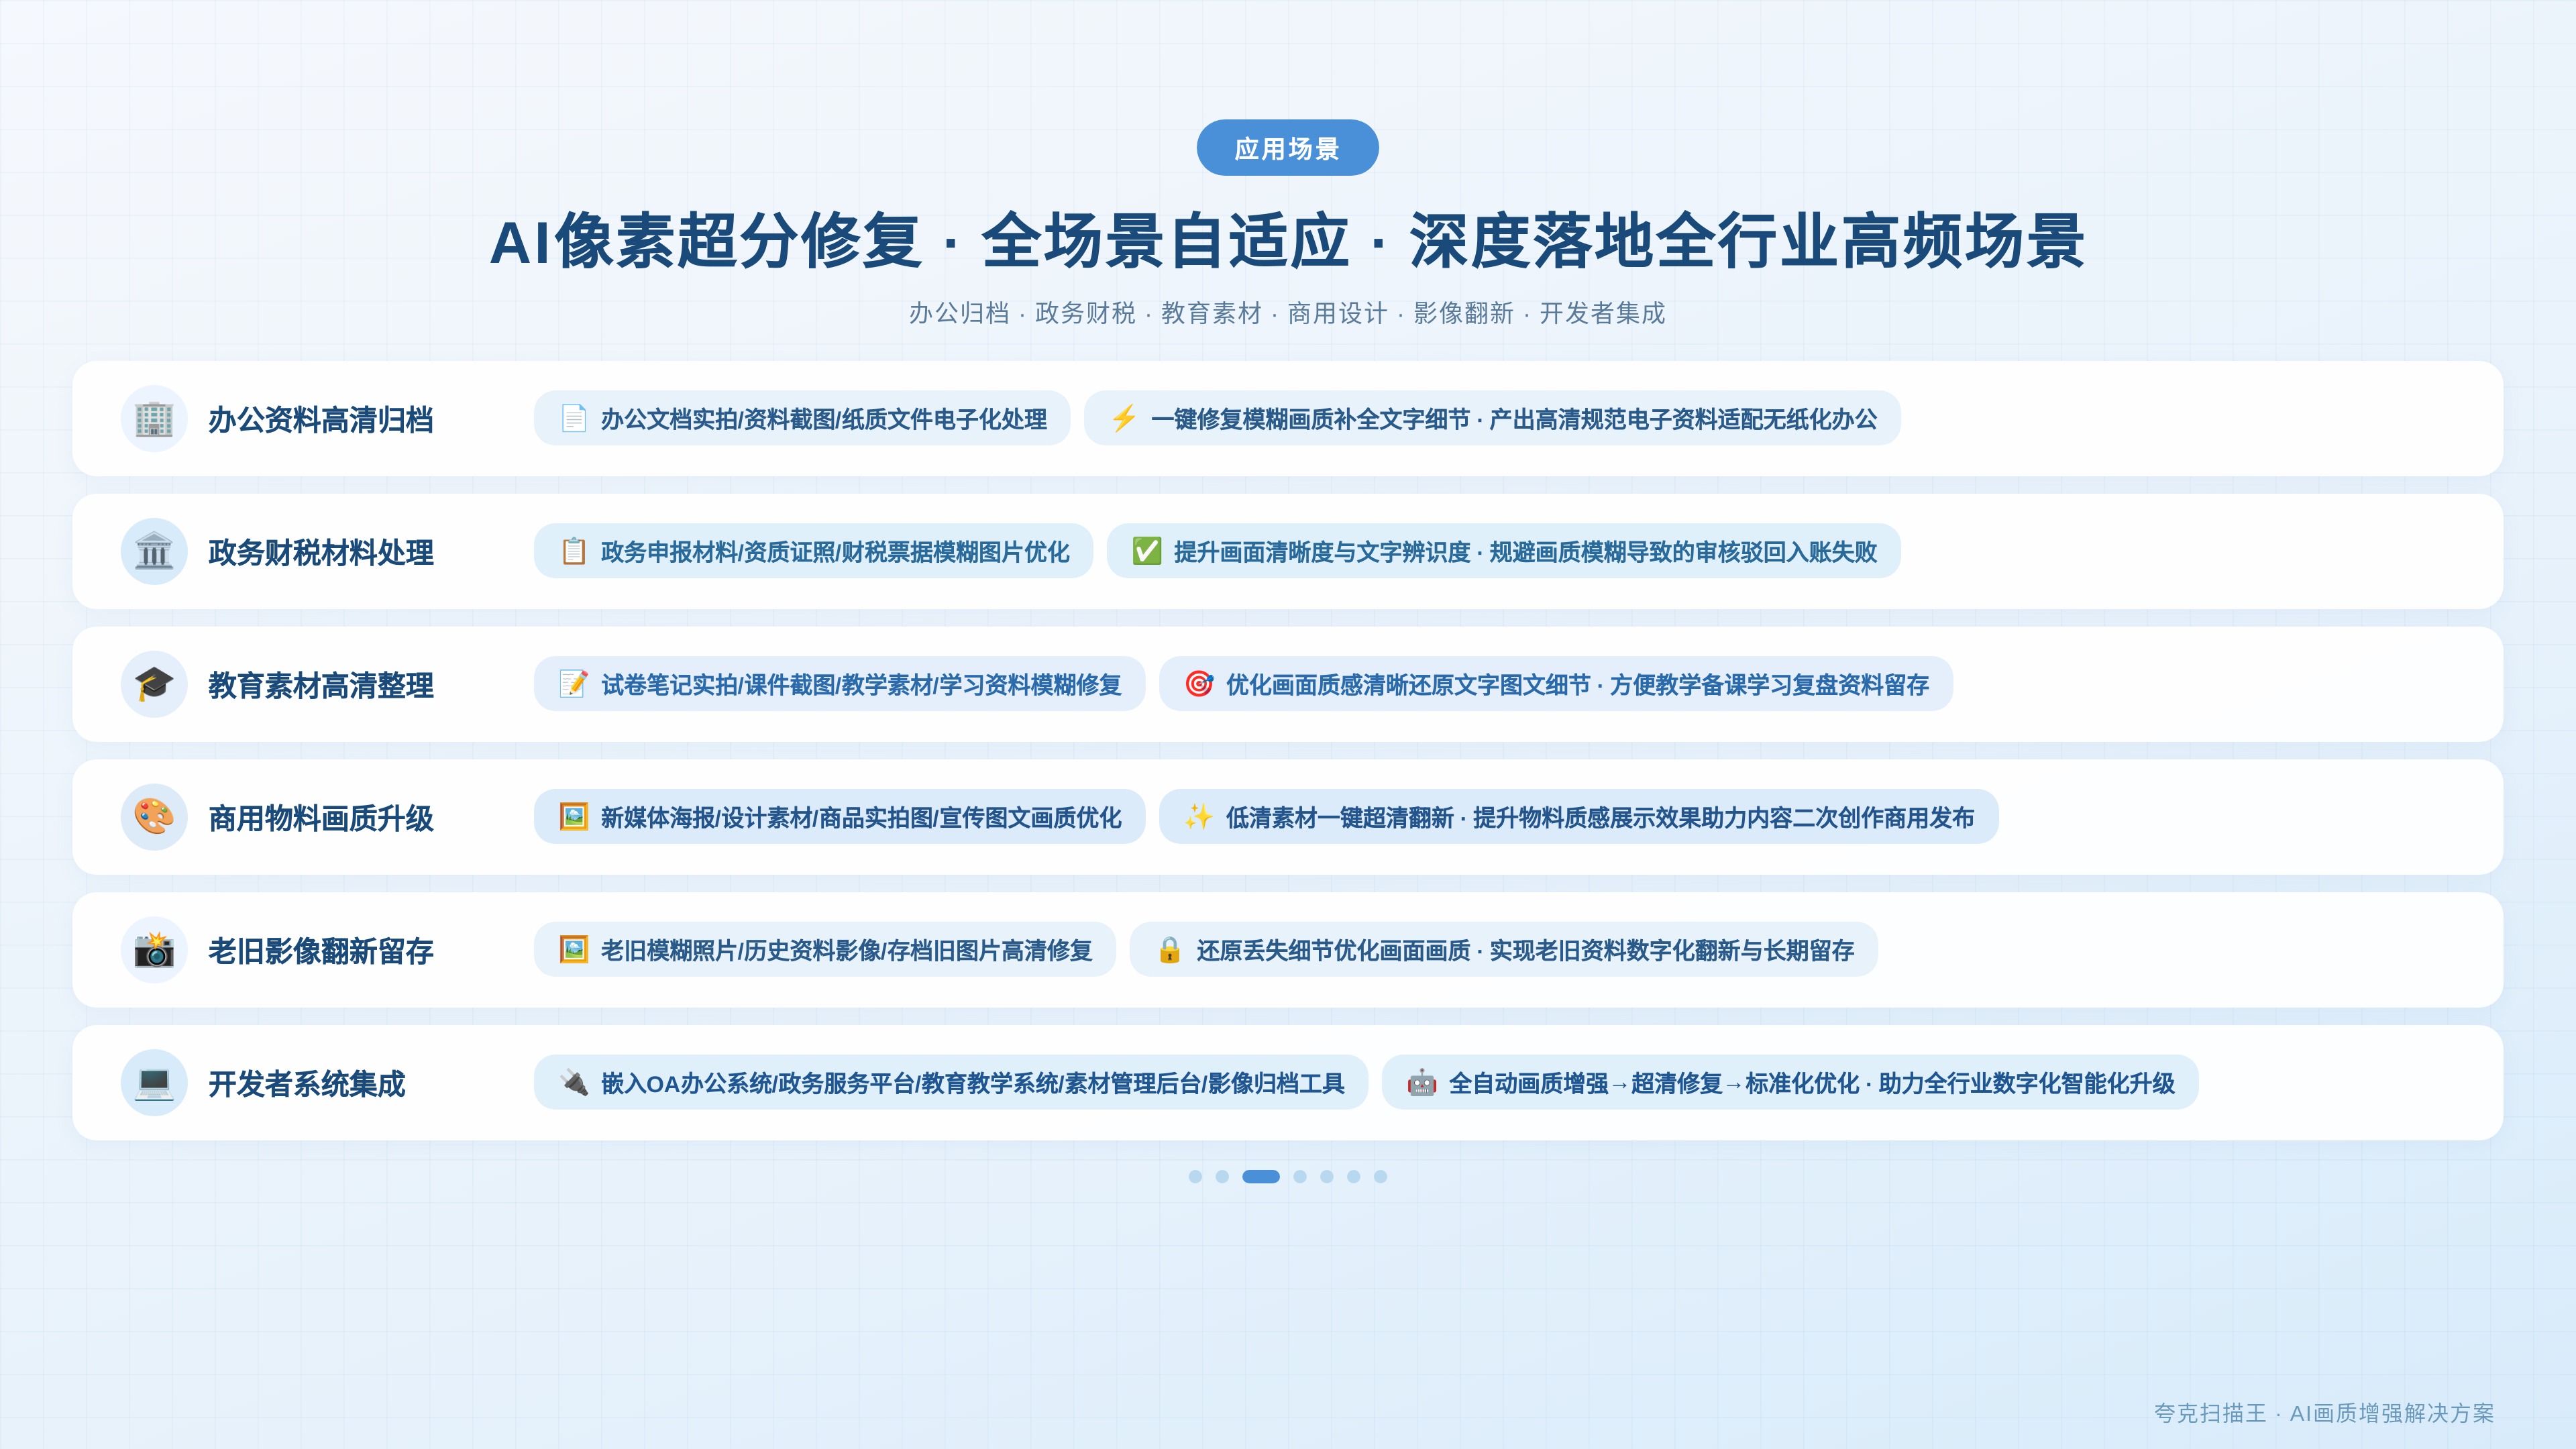Click the target icon in 优化画面质感 tag
The width and height of the screenshot is (2576, 1449).
1199,684
